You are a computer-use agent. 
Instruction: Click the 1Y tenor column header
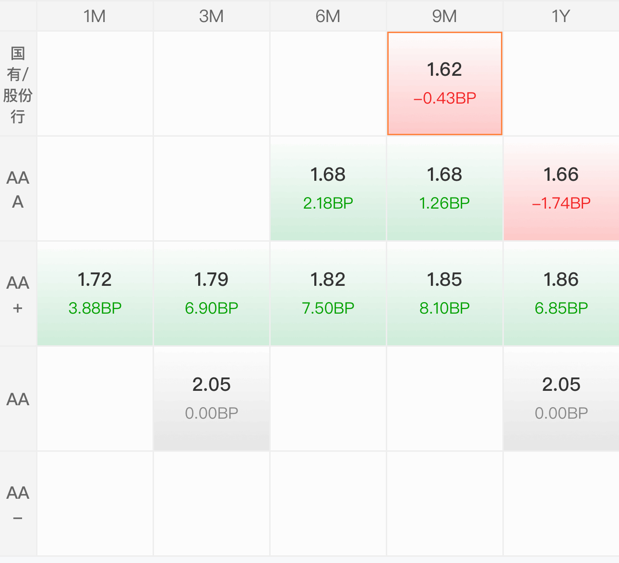(560, 16)
